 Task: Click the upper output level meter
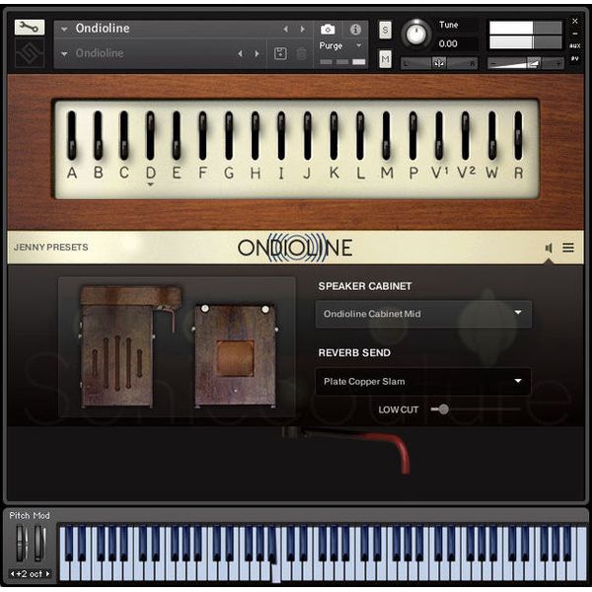pos(526,28)
